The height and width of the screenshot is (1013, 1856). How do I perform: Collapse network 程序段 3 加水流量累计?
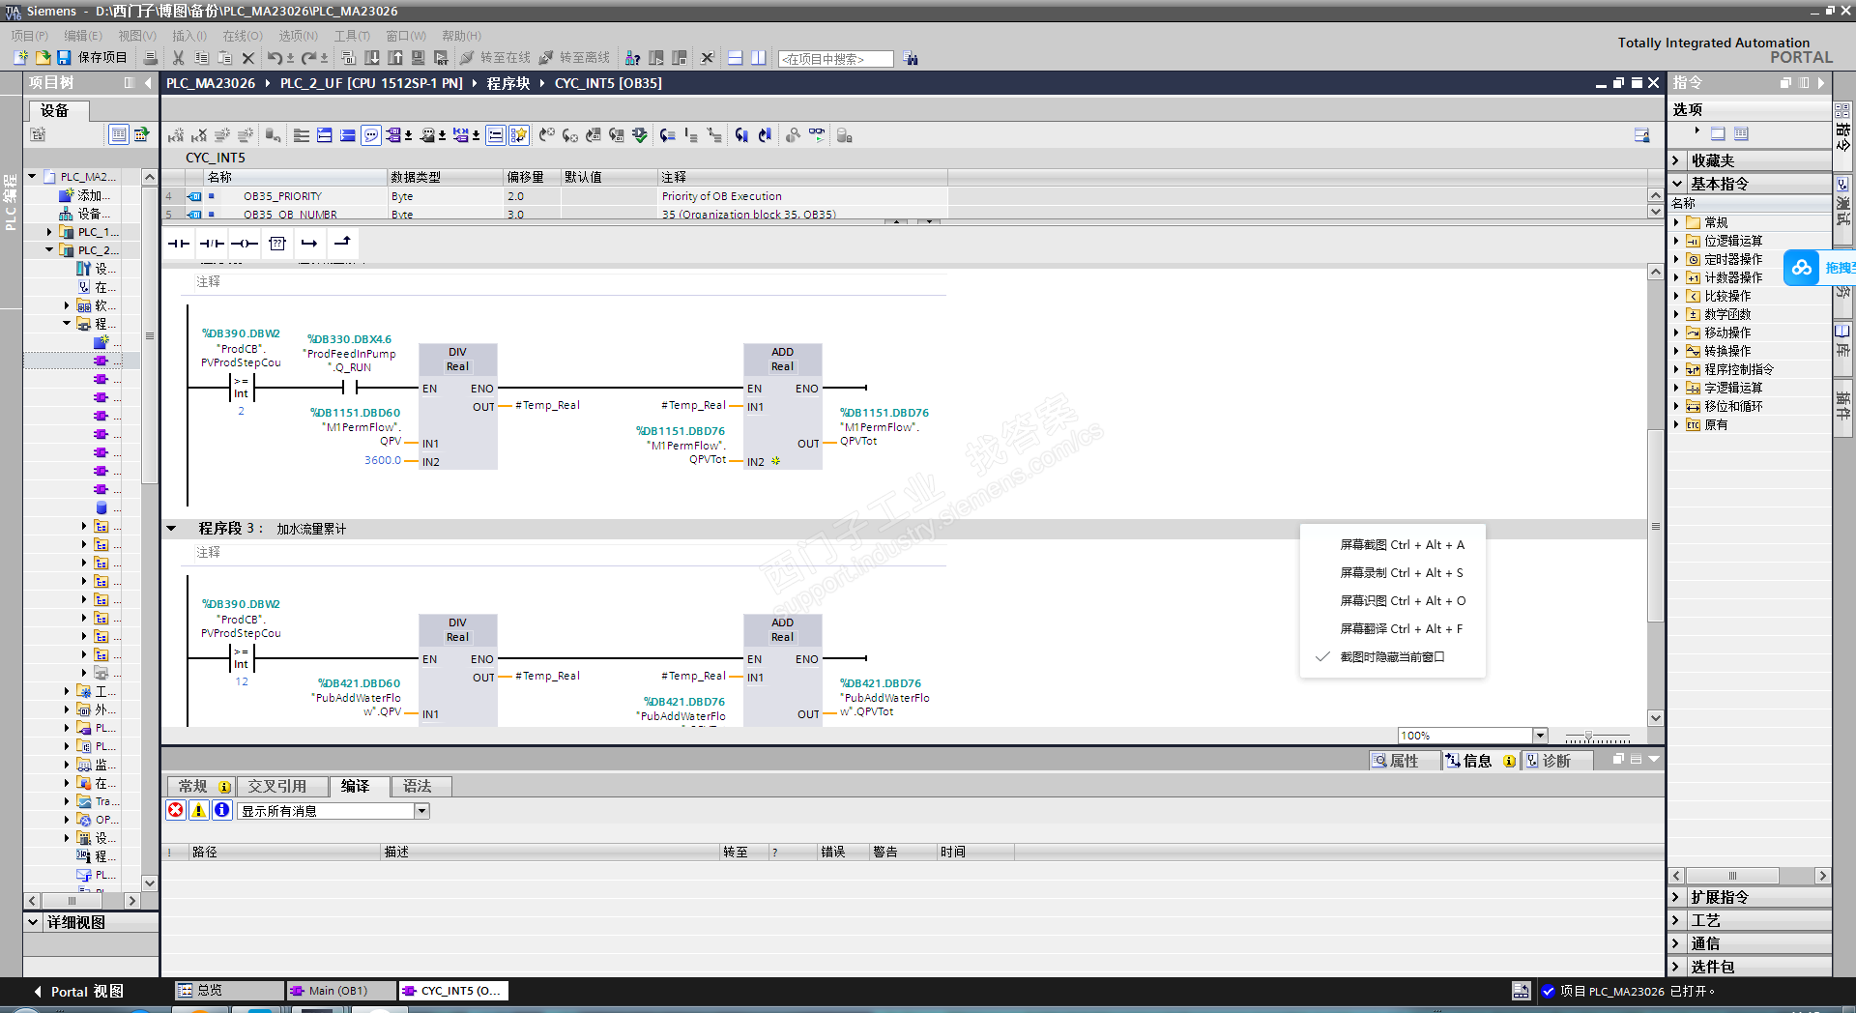[x=171, y=529]
